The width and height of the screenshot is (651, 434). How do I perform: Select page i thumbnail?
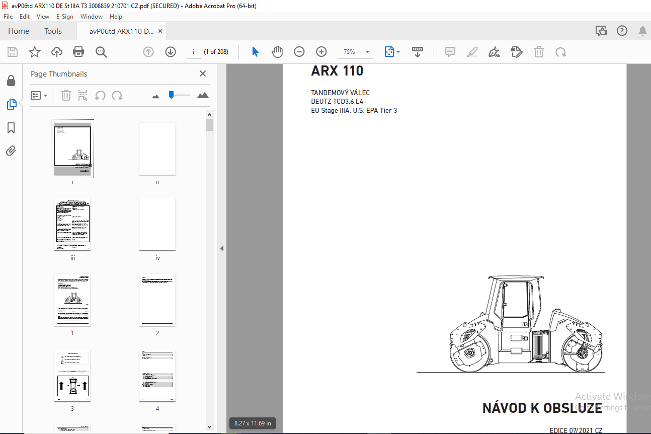pyautogui.click(x=72, y=149)
